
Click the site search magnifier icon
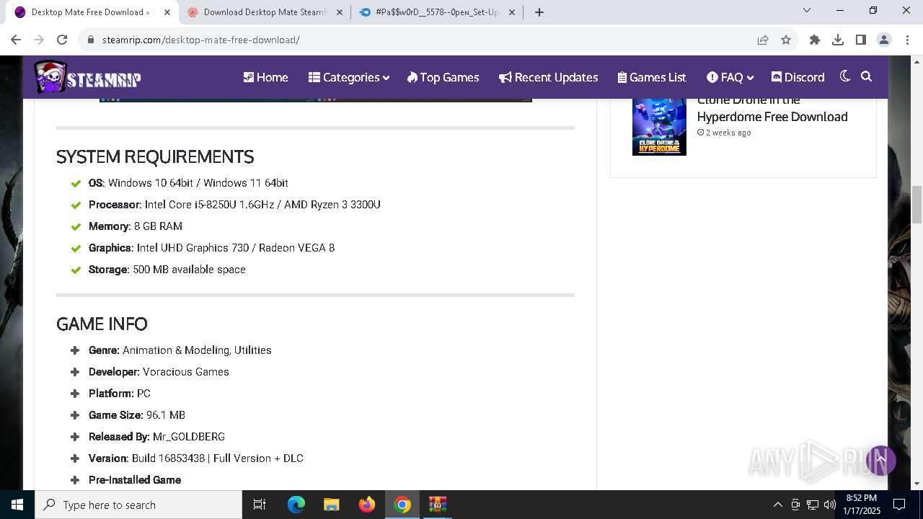(867, 76)
